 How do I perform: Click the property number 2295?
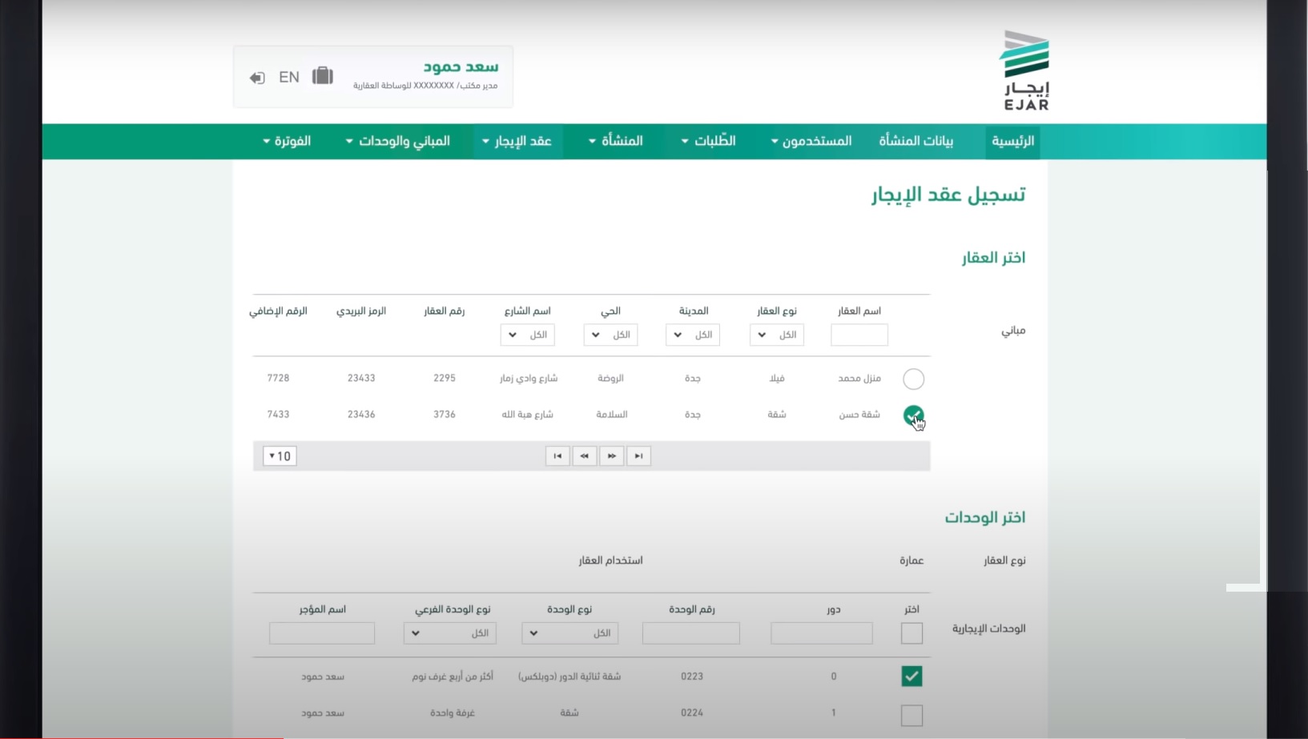click(x=445, y=378)
